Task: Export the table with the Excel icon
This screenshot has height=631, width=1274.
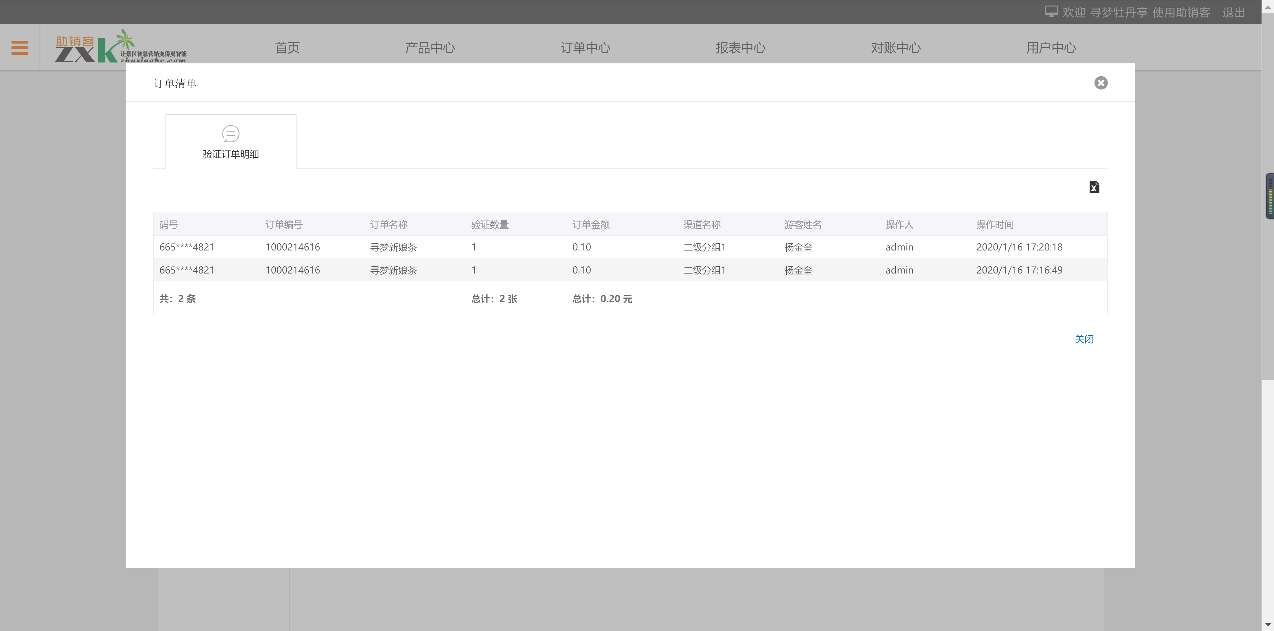Action: (1094, 187)
